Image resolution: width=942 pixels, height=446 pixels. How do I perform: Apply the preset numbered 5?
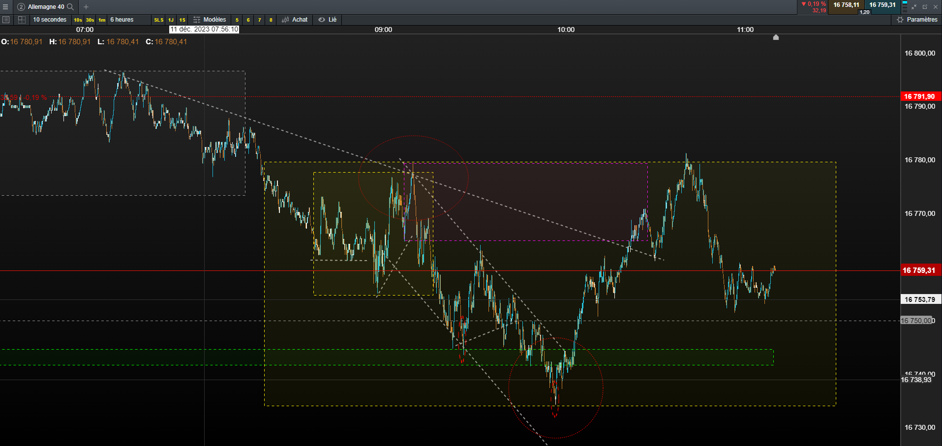click(x=237, y=20)
